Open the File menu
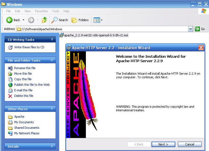209x151 pixels. tap(8, 11)
